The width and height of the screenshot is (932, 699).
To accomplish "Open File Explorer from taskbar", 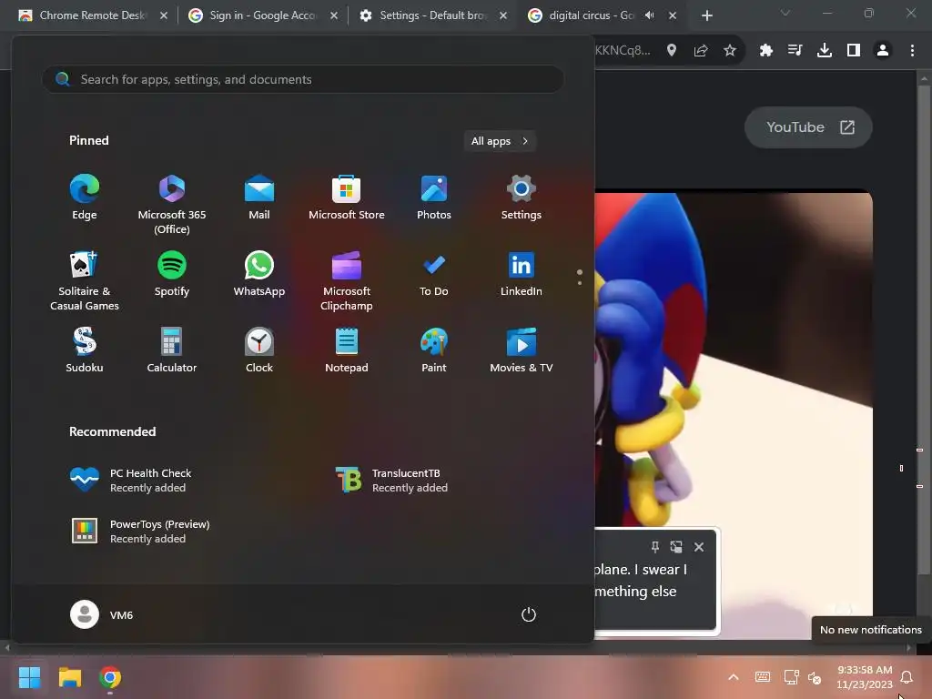I will point(69,677).
